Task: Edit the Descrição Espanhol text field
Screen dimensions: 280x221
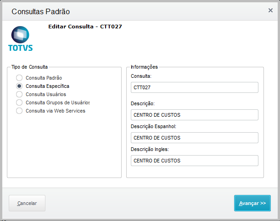Action: point(194,138)
